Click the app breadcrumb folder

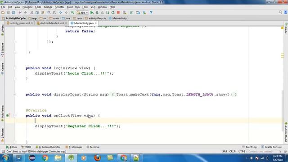click(32, 18)
